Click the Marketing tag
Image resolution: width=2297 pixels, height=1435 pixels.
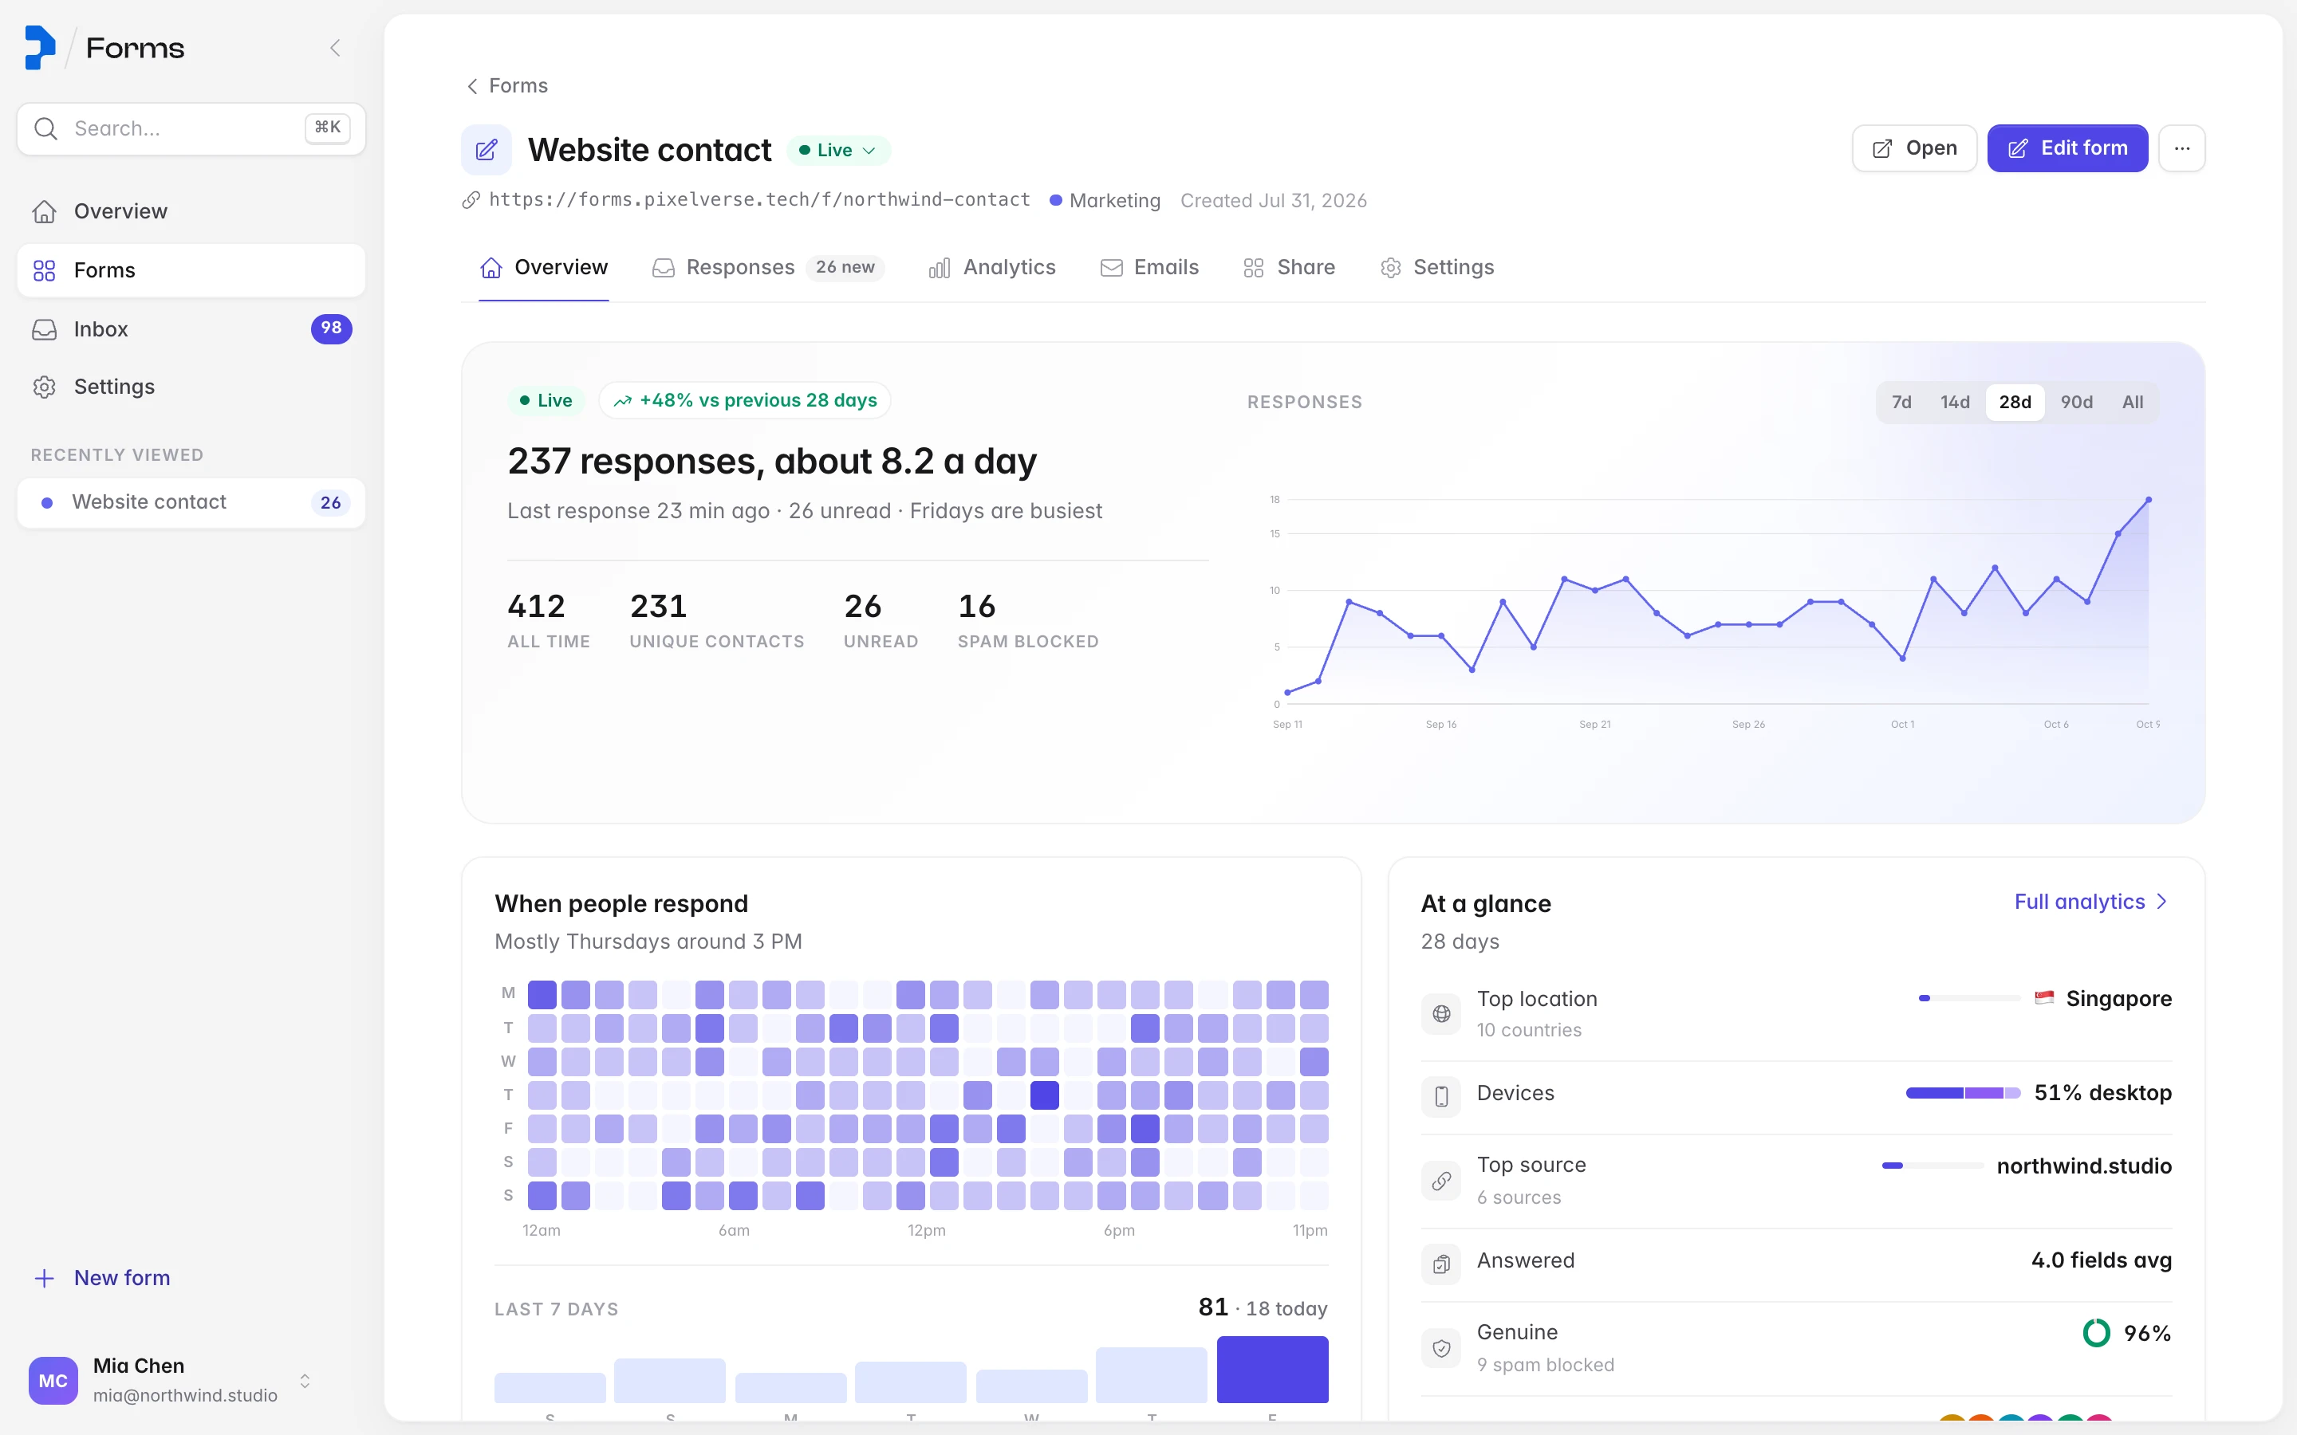pos(1105,200)
